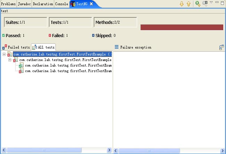Click the test tree horizontal scrollbar right arrow
The image size is (226, 154).
pyautogui.click(x=109, y=151)
